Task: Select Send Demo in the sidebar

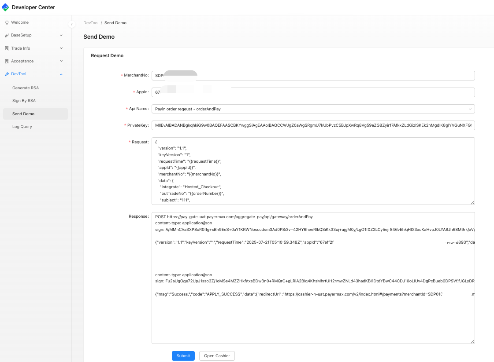Action: 35,114
